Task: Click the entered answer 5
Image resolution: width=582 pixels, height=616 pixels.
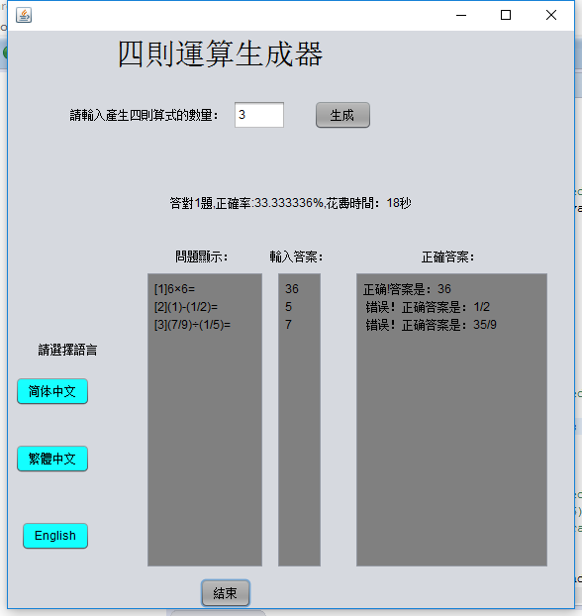Action: point(288,307)
